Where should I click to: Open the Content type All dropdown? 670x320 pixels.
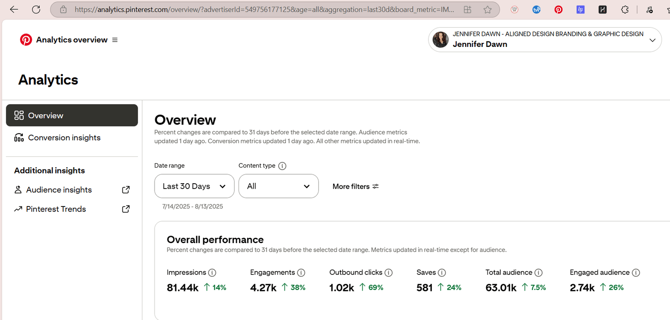coord(278,186)
